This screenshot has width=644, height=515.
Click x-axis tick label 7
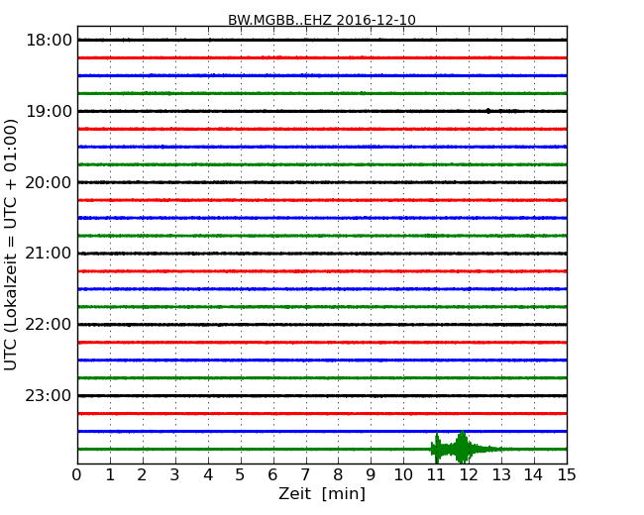pos(305,474)
